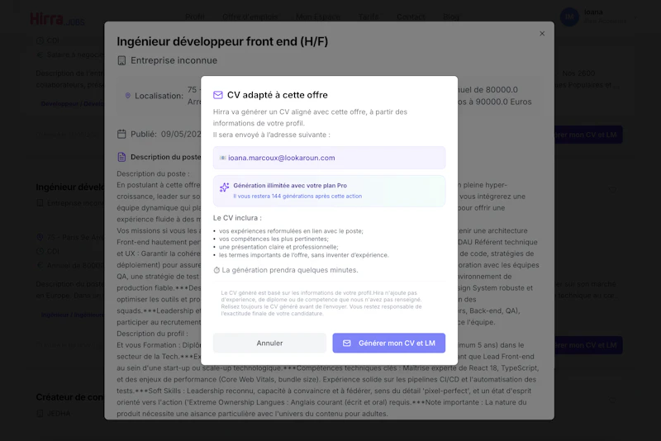Cancel with the Annuler button
661x441 pixels.
coord(269,343)
